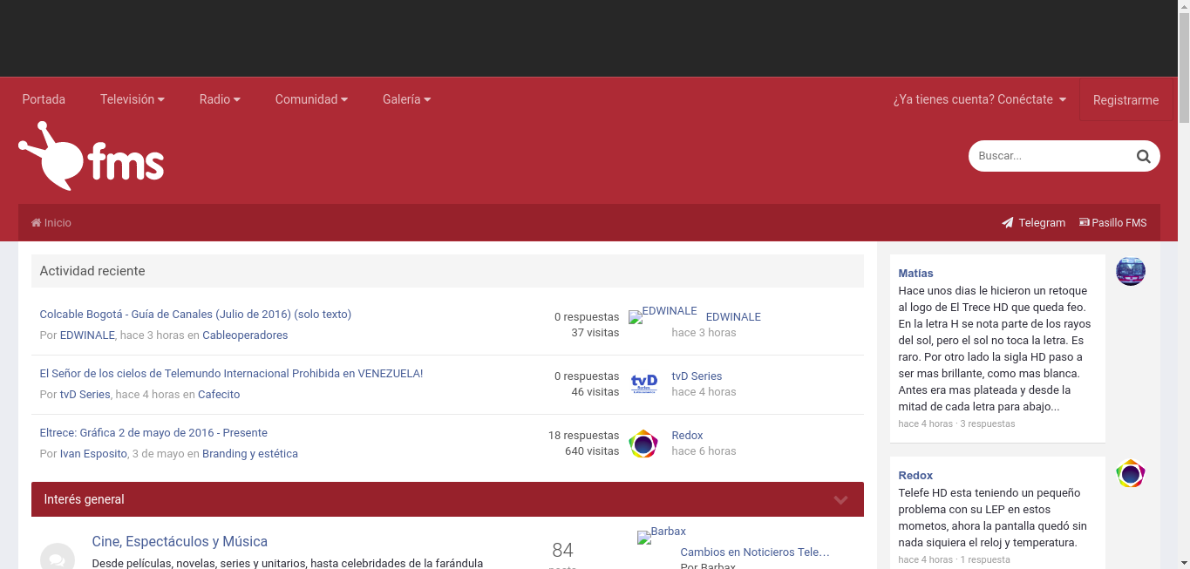The height and width of the screenshot is (569, 1190).
Task: Open Pasillo FMS link
Action: coord(1112,223)
